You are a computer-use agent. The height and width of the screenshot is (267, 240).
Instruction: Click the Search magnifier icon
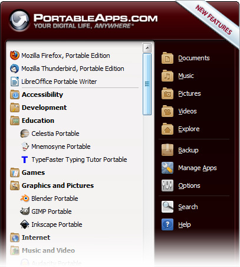click(x=167, y=207)
